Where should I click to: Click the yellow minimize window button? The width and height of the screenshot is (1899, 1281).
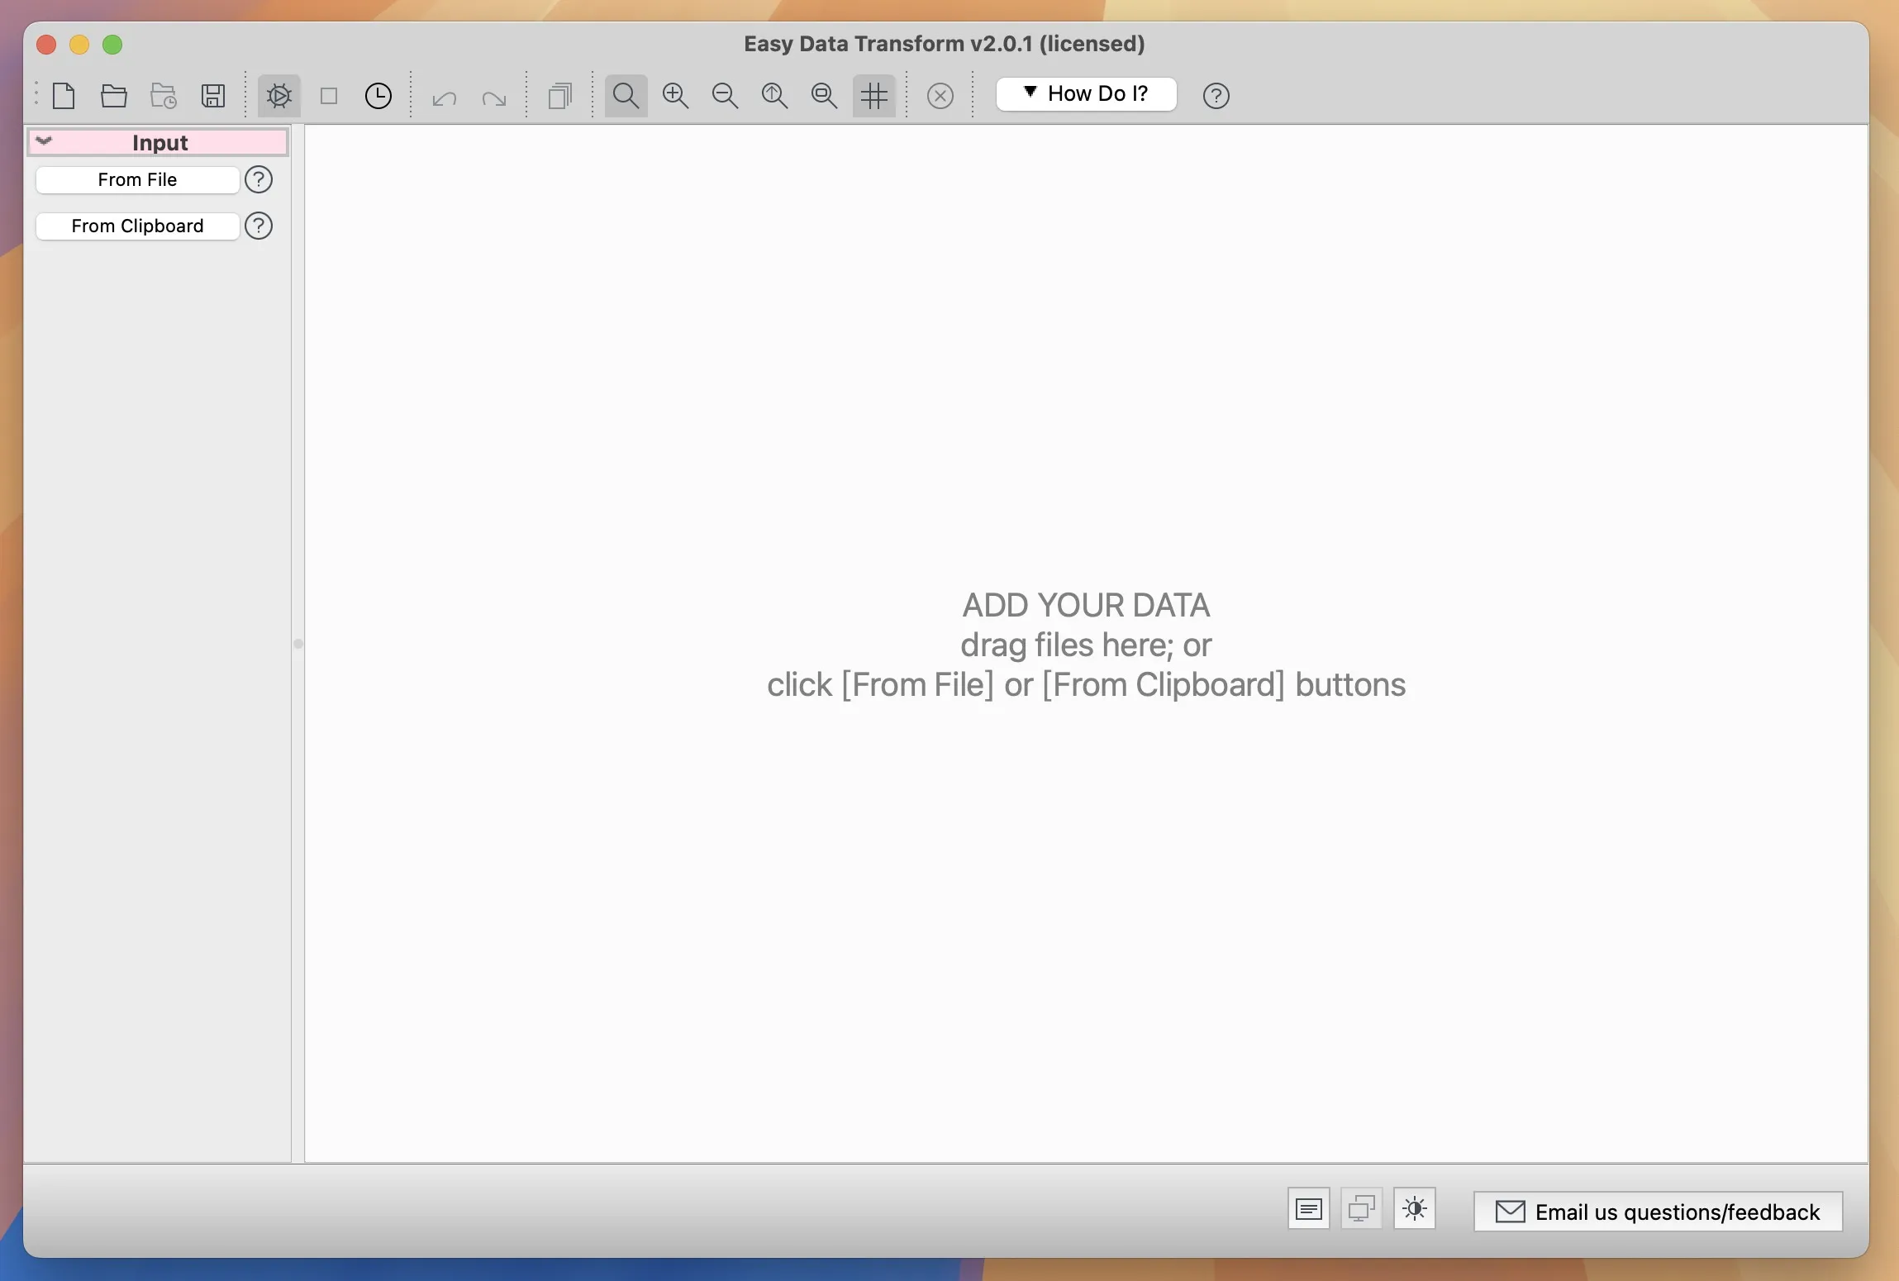tap(79, 45)
